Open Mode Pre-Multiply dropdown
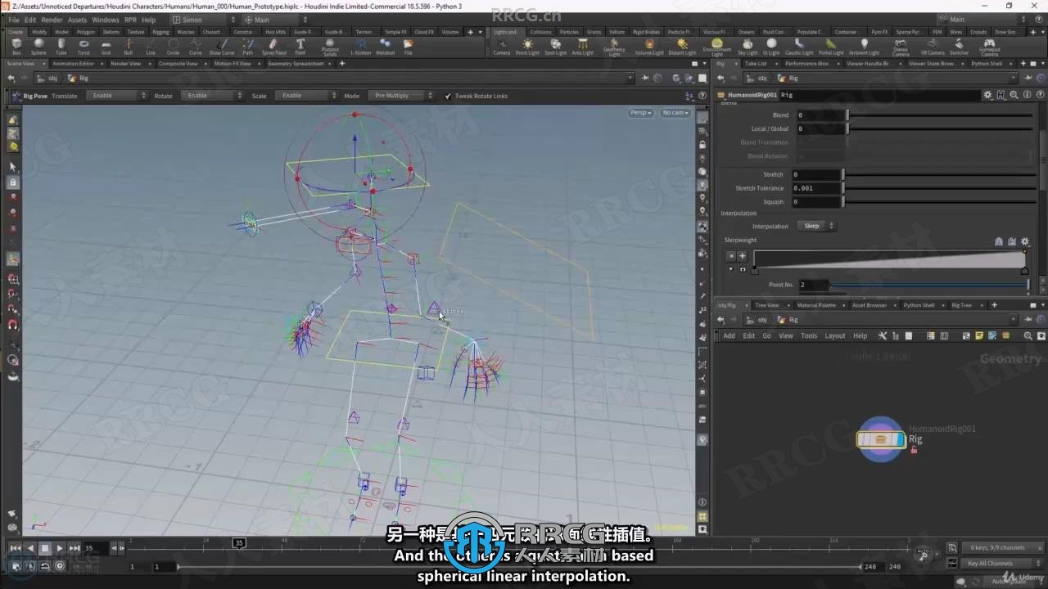Viewport: 1048px width, 589px height. click(x=401, y=96)
